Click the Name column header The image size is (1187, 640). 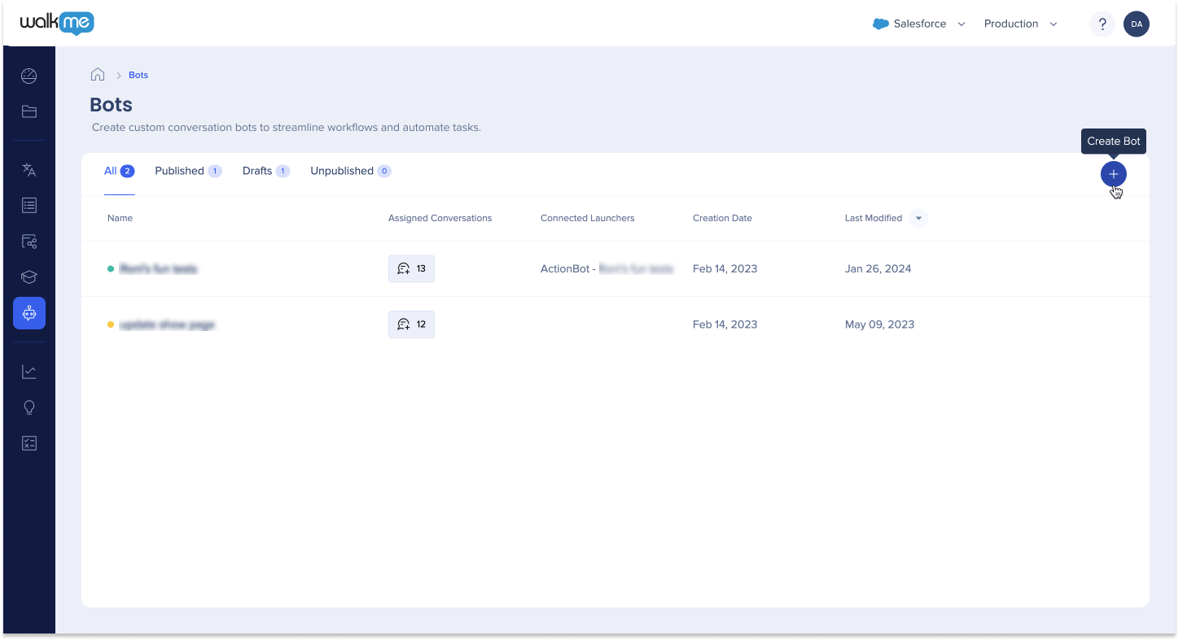120,218
